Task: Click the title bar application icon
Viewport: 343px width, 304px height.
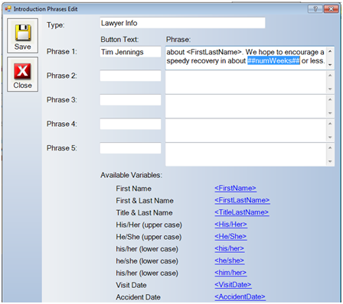Action: click(x=8, y=9)
